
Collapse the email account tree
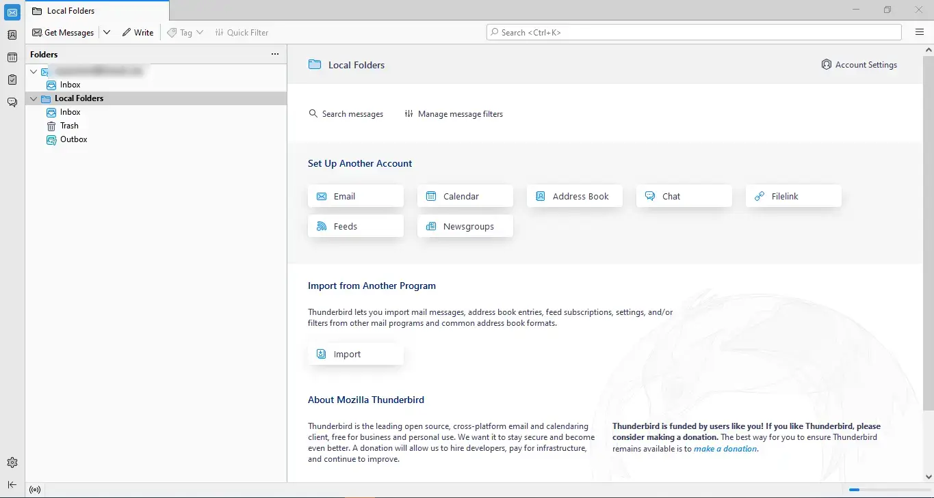pos(34,71)
